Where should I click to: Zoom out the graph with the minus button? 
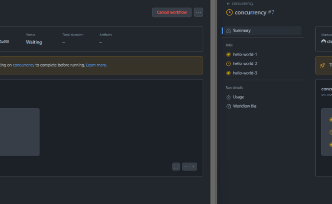186,167
